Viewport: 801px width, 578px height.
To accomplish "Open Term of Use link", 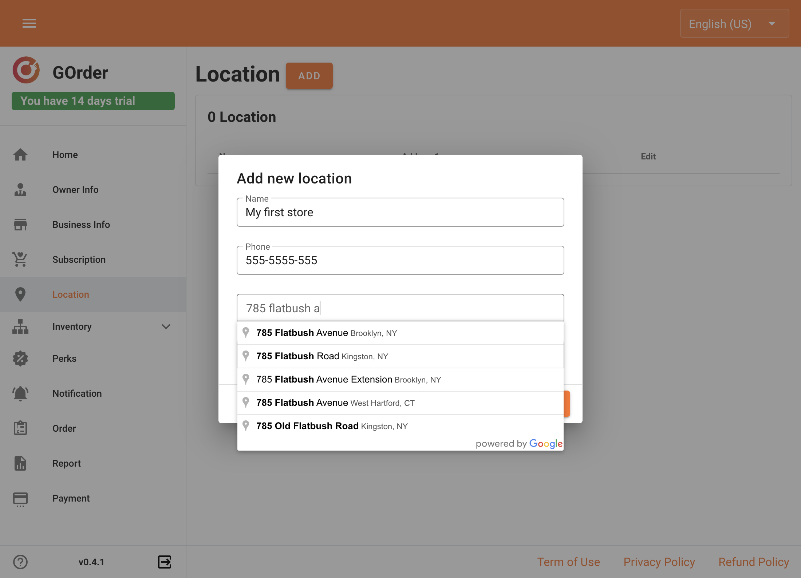I will [x=568, y=562].
